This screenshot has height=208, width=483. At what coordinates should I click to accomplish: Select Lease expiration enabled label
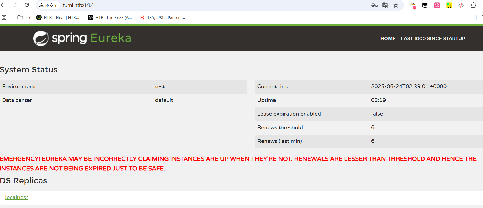pyautogui.click(x=289, y=114)
